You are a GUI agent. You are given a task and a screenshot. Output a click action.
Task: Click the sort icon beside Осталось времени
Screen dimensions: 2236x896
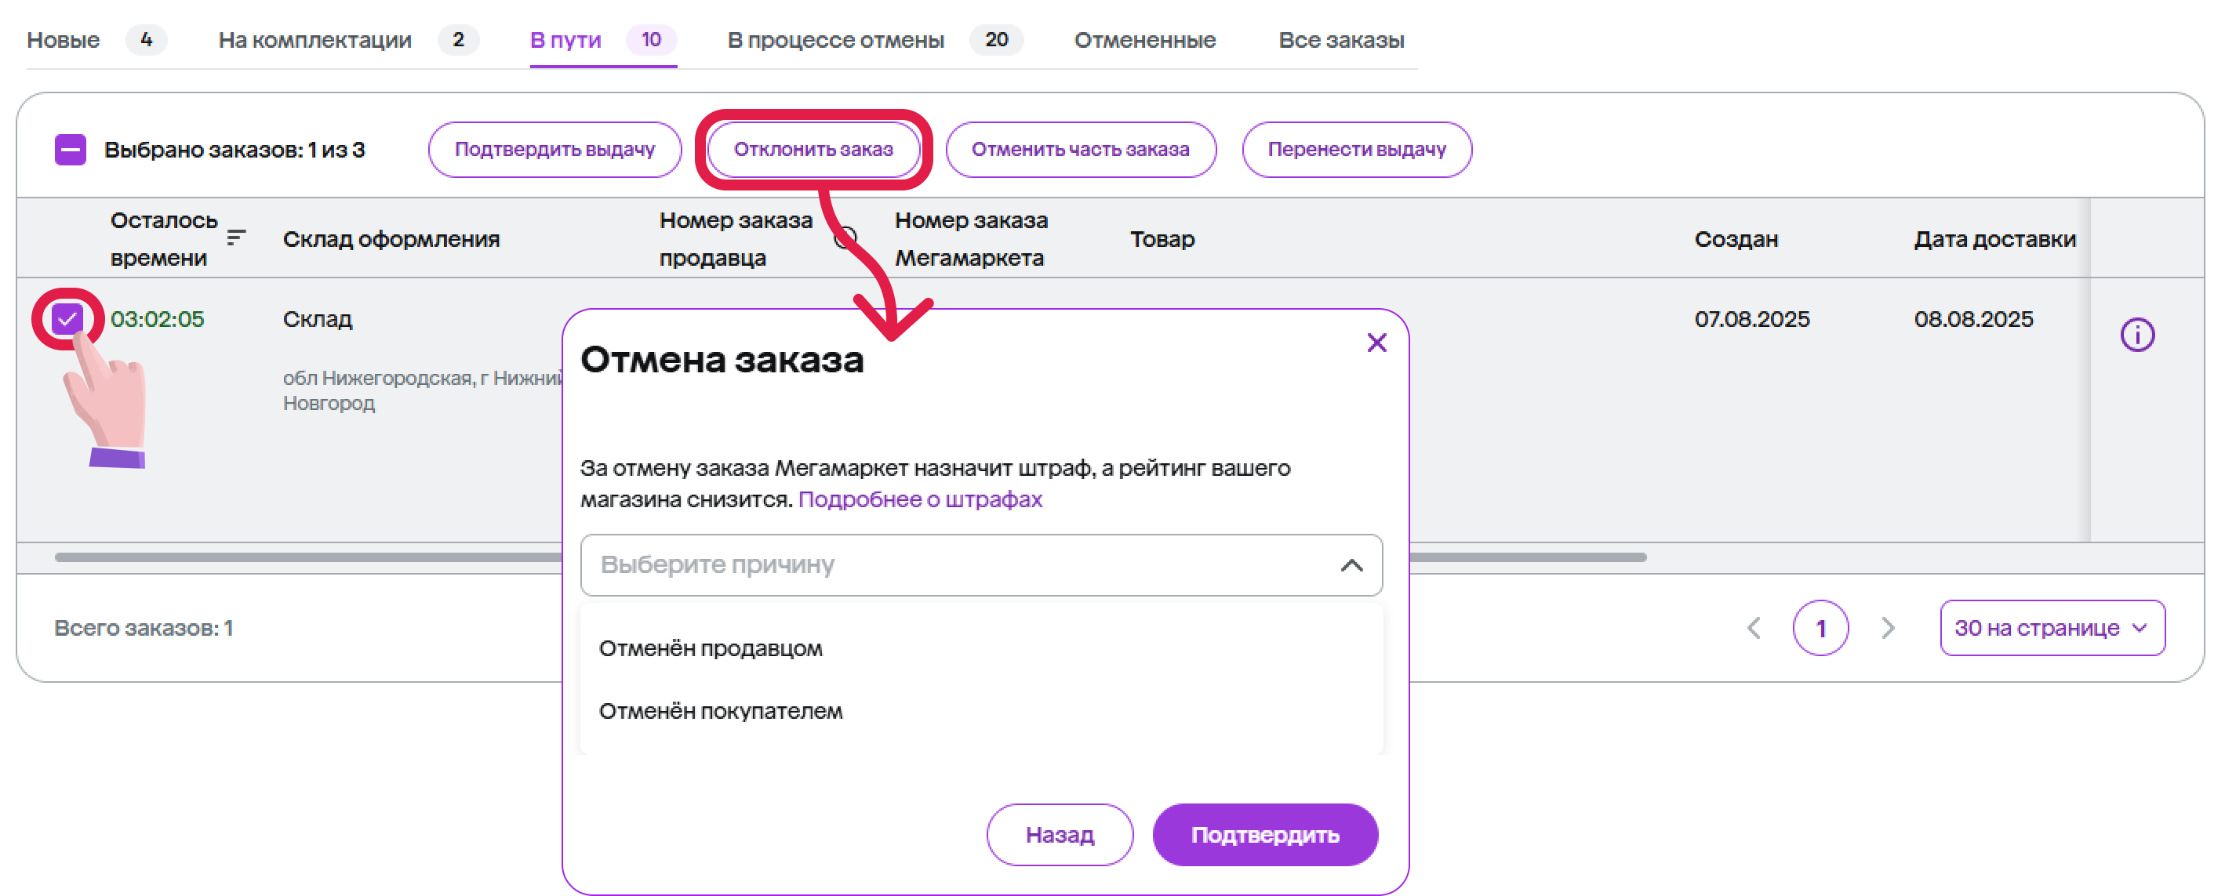pos(235,238)
